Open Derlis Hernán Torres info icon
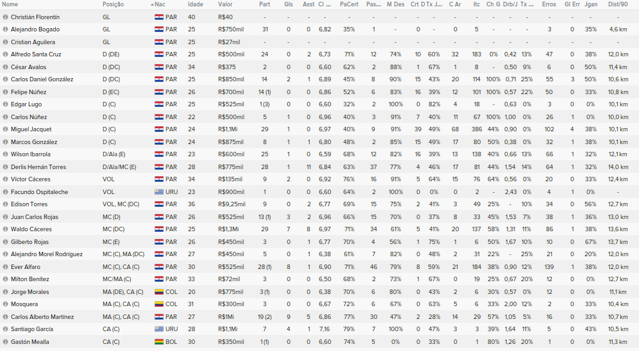The image size is (639, 351). pyautogui.click(x=5, y=167)
